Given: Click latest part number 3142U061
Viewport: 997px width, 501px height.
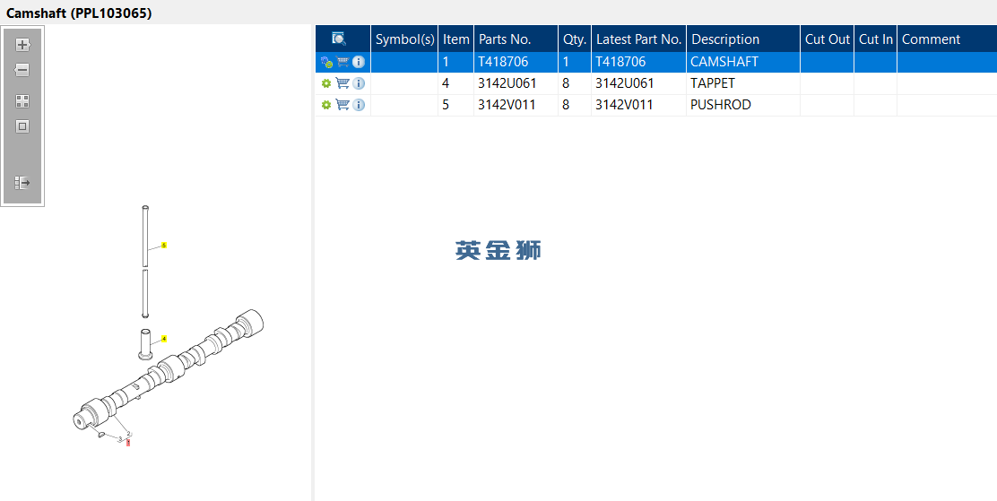Looking at the screenshot, I should tap(624, 83).
